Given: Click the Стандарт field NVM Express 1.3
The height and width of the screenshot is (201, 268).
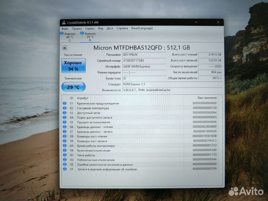Looking at the screenshot, I should (172, 84).
